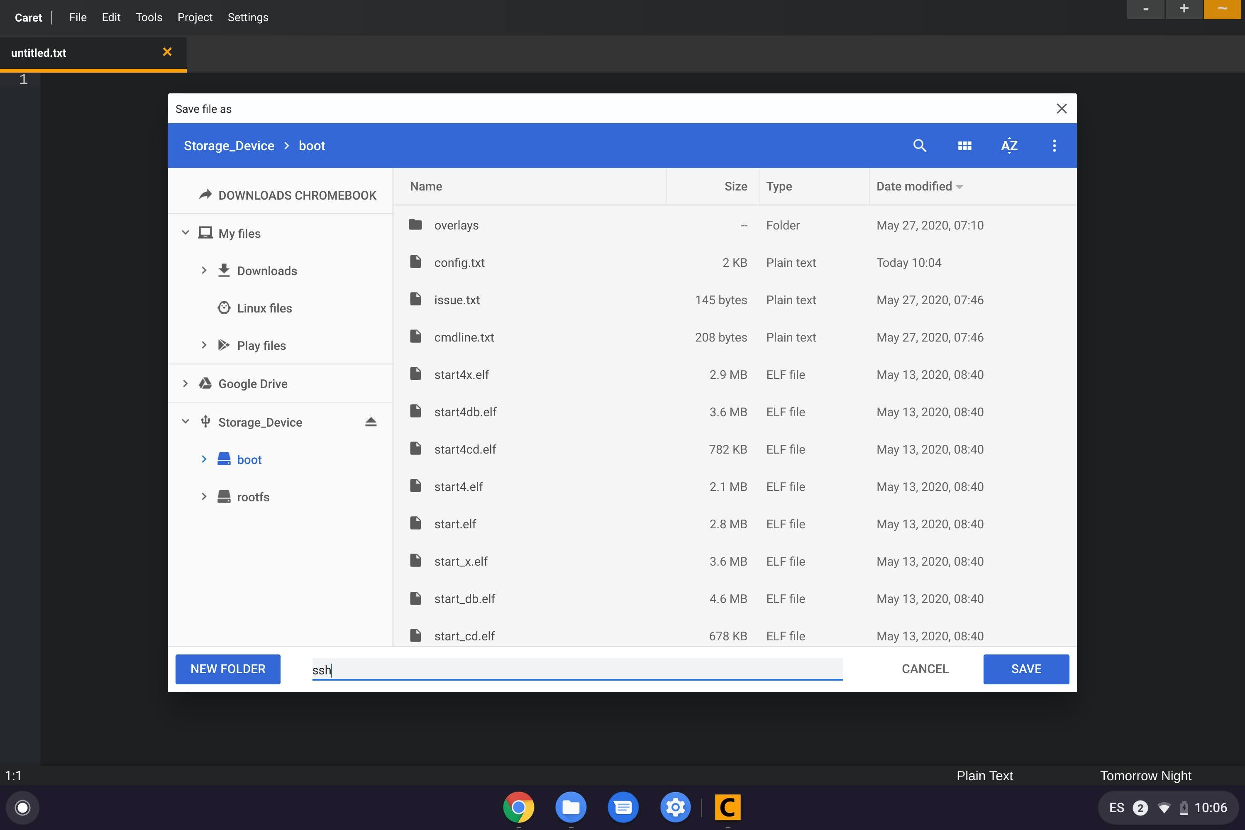Select the start_db.elf file row
Image resolution: width=1245 pixels, height=830 pixels.
[735, 598]
